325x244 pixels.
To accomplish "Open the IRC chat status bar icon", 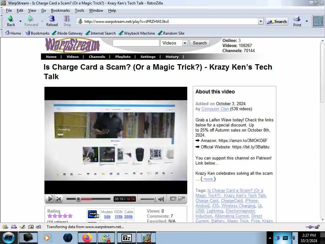I will coord(38,227).
